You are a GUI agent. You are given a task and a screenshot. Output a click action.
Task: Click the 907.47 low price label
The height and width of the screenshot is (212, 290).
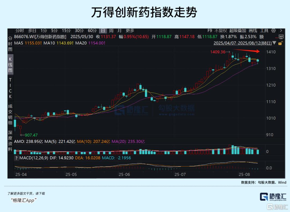click(31, 135)
